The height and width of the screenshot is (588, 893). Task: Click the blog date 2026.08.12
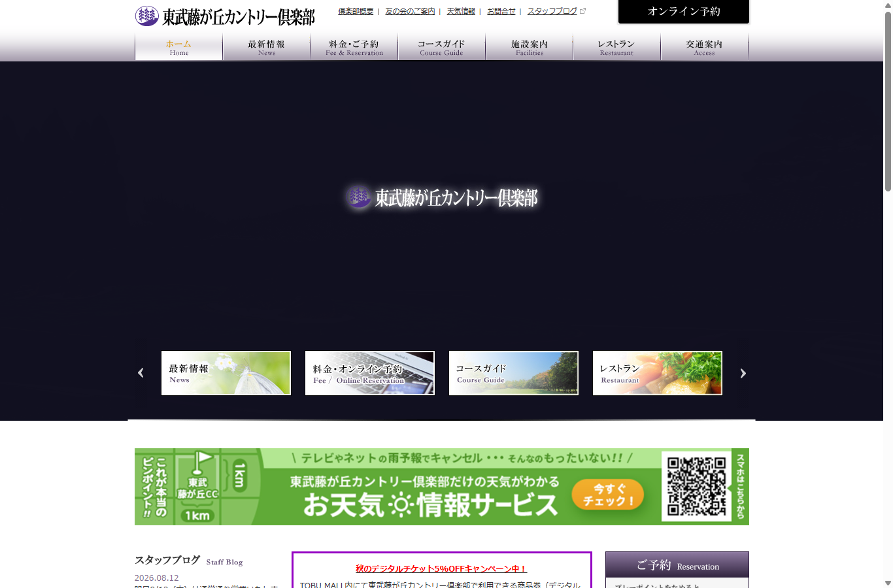[x=157, y=578]
